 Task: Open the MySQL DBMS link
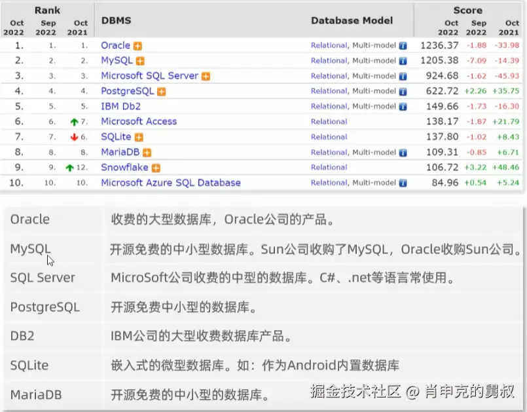pos(117,60)
